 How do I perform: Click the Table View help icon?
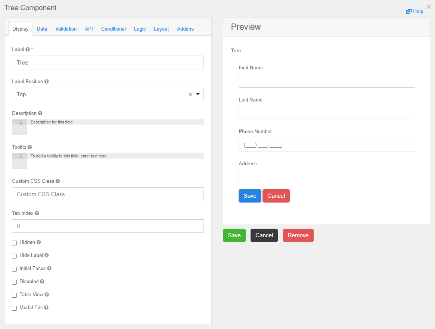pyautogui.click(x=47, y=294)
